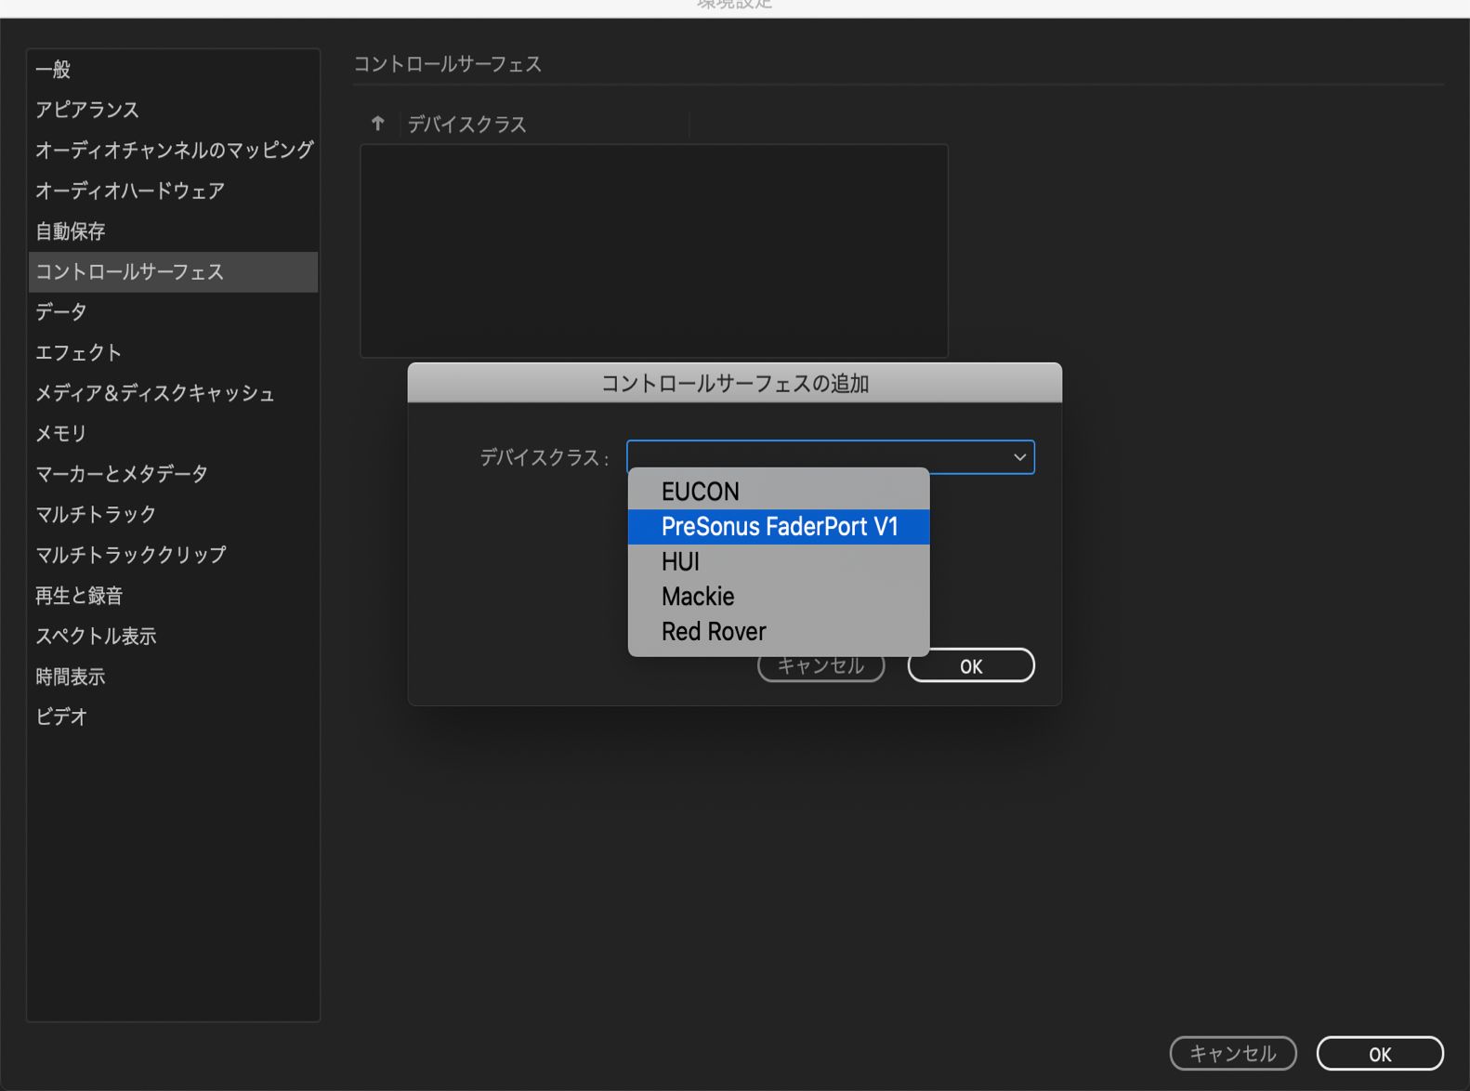Open データ preferences category
Viewport: 1470px width, 1091px height.
(174, 312)
